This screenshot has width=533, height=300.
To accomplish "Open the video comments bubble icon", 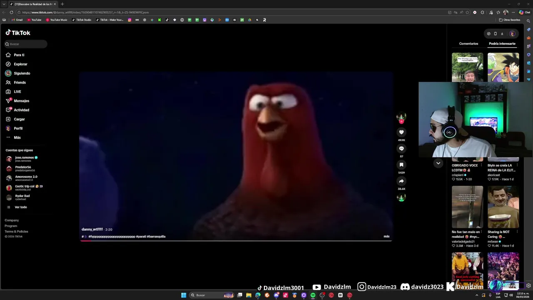I will pyautogui.click(x=401, y=148).
